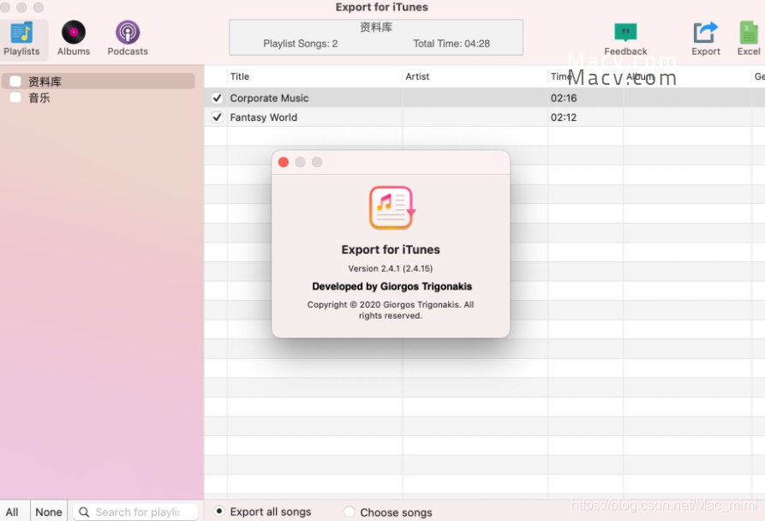The width and height of the screenshot is (765, 521).
Task: Sort by the Artist column header
Action: 475,76
